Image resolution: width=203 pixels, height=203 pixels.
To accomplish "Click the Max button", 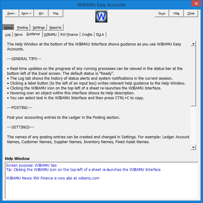I will tap(56, 13).
